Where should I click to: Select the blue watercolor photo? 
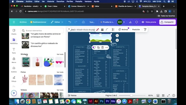click(x=58, y=80)
